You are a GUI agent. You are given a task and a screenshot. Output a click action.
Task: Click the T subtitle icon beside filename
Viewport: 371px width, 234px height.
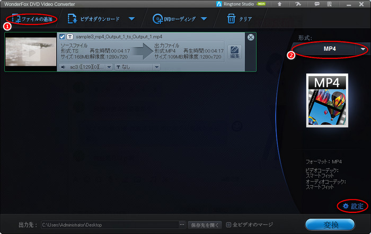[70, 37]
